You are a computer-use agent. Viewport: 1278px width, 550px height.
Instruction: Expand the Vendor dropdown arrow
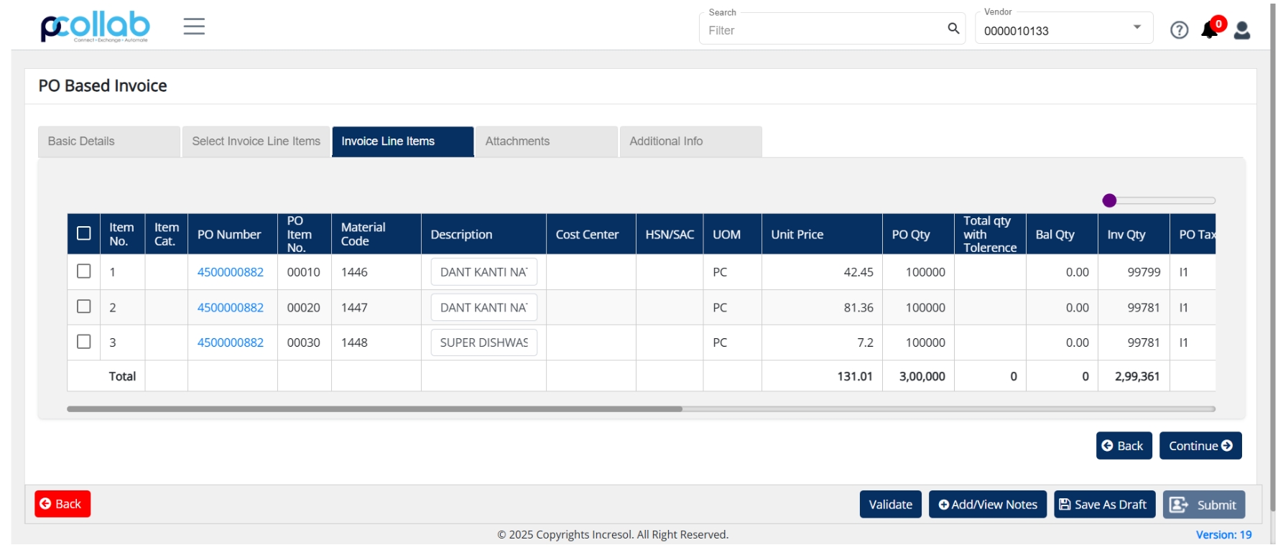(1137, 27)
